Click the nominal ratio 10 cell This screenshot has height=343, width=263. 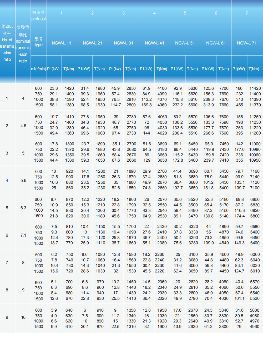click(23, 317)
